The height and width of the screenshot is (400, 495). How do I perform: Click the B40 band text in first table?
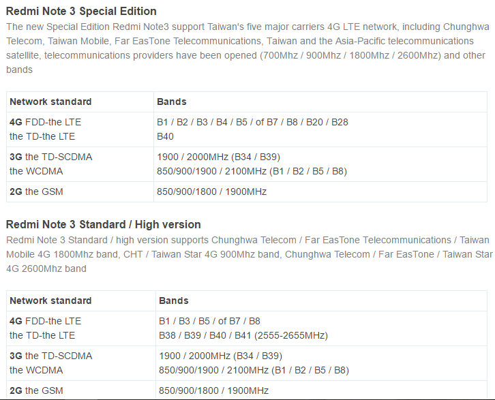(166, 136)
